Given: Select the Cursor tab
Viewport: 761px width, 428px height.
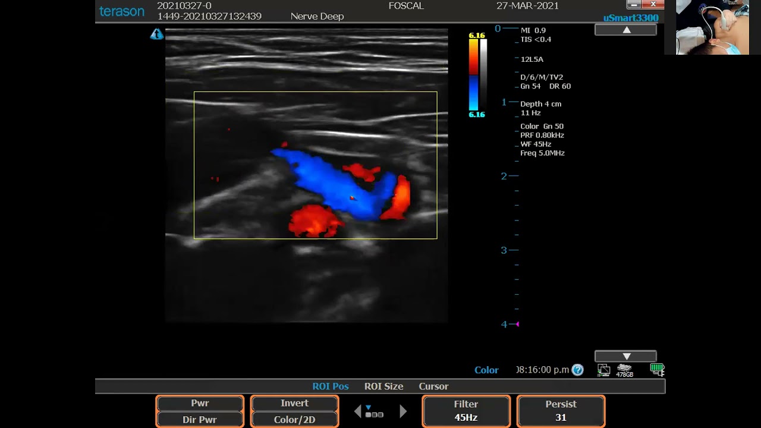Looking at the screenshot, I should tap(433, 386).
